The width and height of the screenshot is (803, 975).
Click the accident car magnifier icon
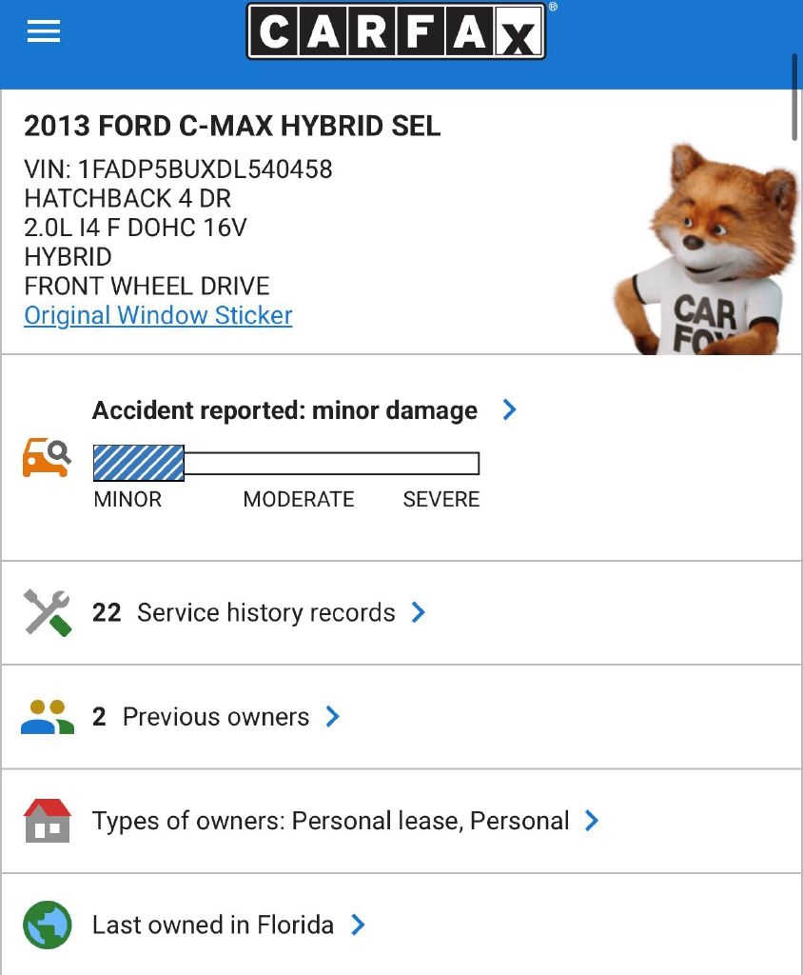coord(47,458)
